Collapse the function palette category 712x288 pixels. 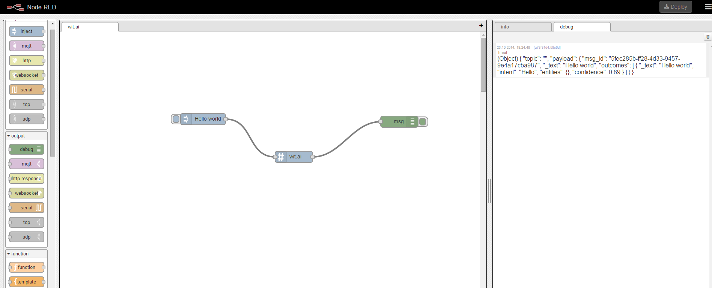(x=26, y=254)
